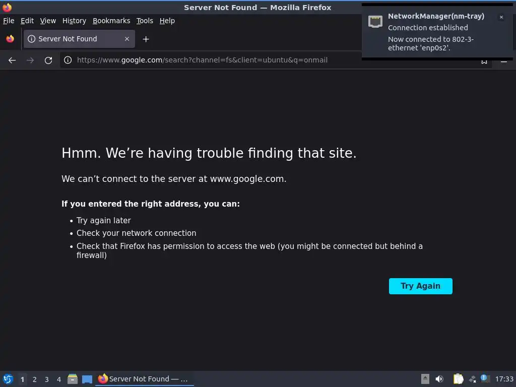Close the Server Not Found tab
This screenshot has width=516, height=387.
coord(126,39)
